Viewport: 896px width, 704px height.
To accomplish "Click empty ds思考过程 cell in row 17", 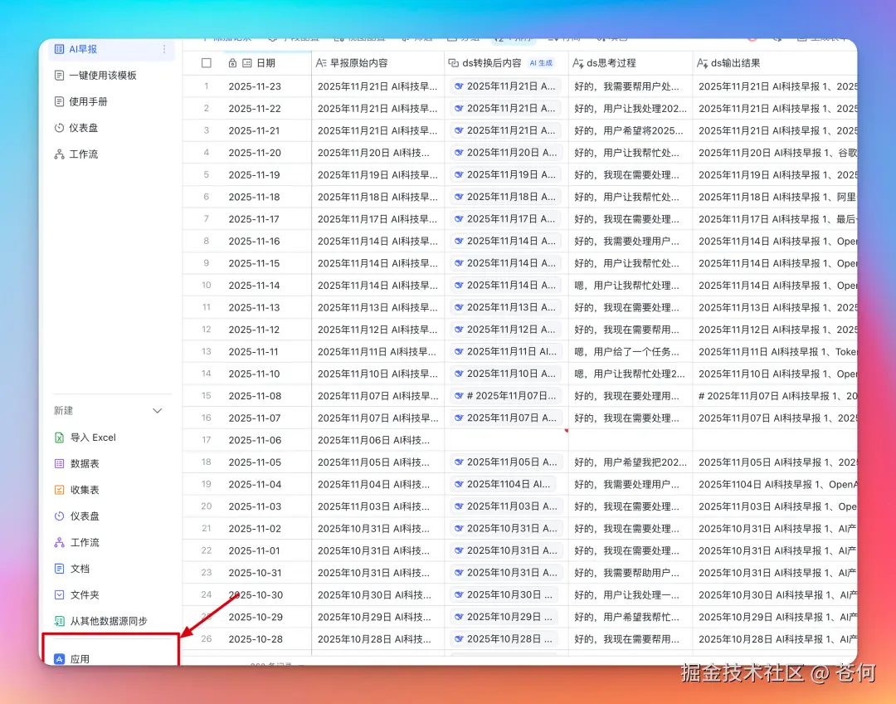I will (631, 440).
